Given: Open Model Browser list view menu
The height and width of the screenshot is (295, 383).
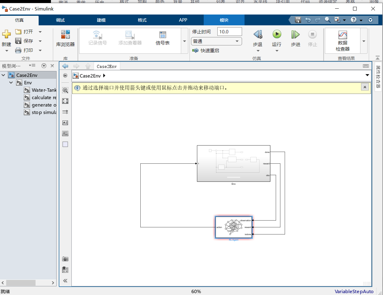Looking at the screenshot, I should [x=32, y=65].
